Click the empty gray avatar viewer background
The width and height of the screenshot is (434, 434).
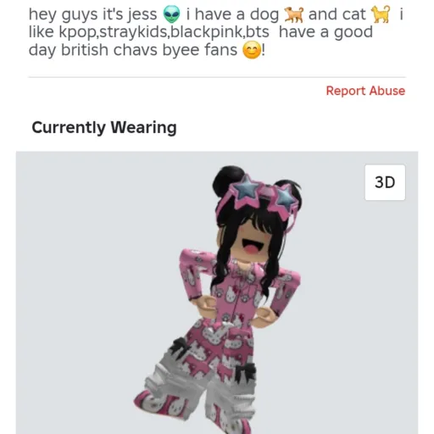coord(85,282)
